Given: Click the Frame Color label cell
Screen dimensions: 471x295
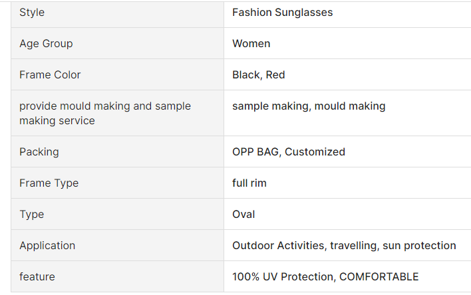Looking at the screenshot, I should 50,75.
